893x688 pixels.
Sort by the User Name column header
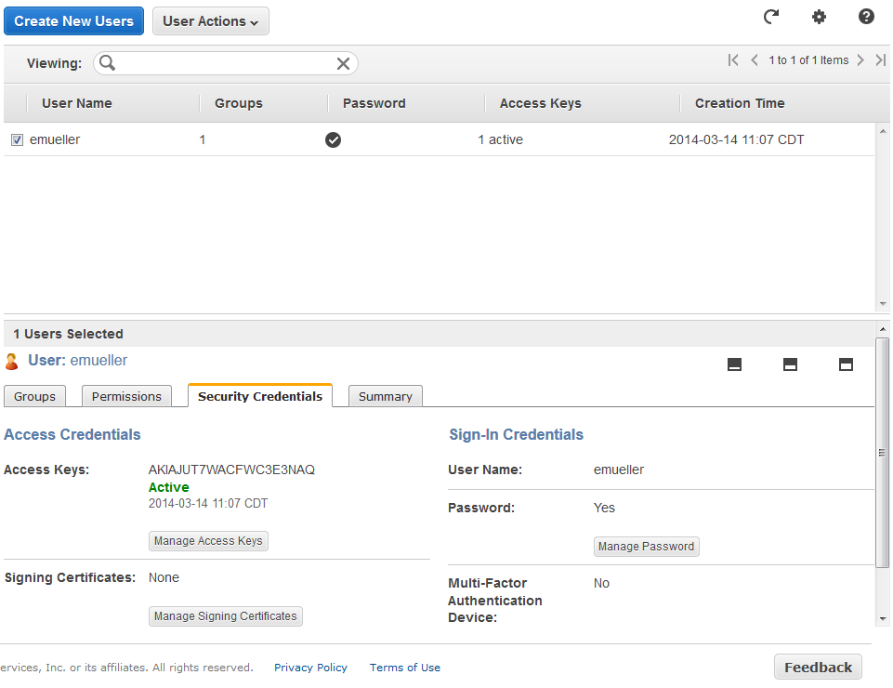click(x=76, y=103)
